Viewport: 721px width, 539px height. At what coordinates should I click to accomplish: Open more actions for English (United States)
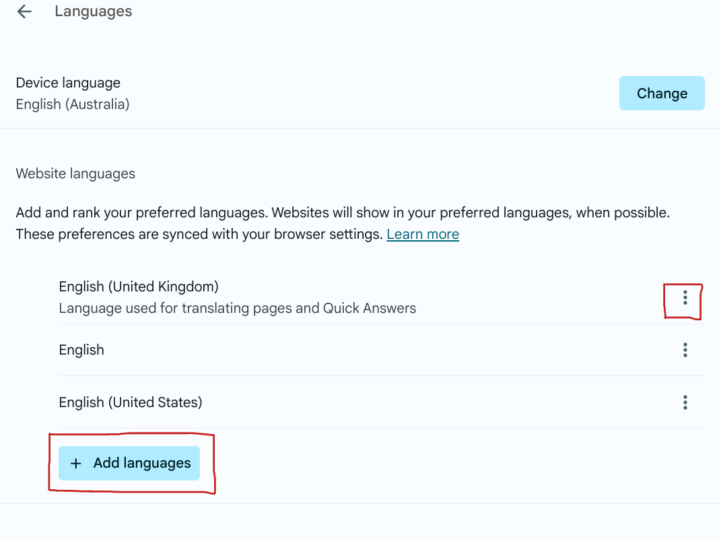(685, 402)
